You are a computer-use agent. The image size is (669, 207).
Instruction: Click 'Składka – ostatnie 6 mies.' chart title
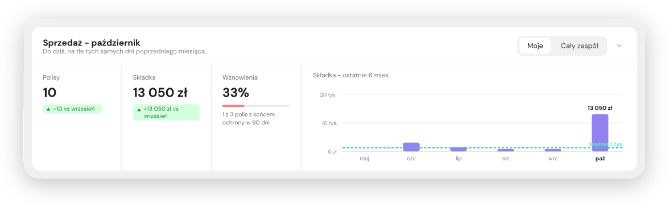[x=351, y=75]
